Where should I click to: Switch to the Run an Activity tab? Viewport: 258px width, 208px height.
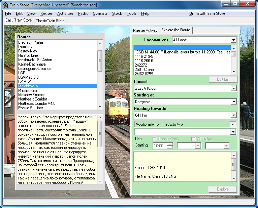point(145,30)
